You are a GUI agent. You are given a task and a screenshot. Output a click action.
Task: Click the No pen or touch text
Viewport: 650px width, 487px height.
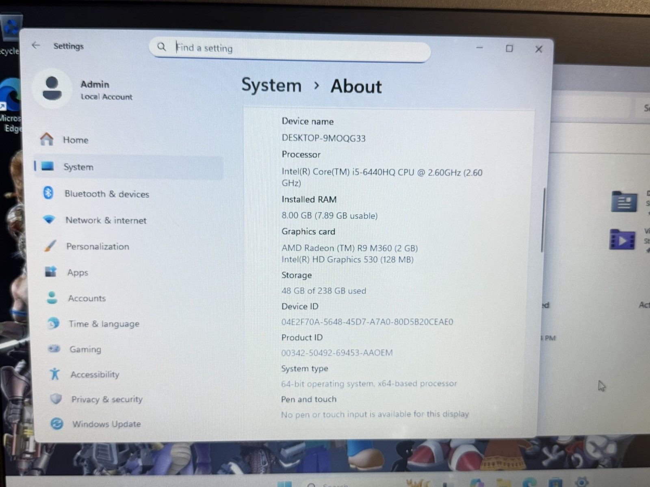click(375, 414)
